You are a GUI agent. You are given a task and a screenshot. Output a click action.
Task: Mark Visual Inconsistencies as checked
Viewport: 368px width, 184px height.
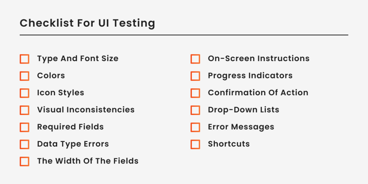point(24,110)
